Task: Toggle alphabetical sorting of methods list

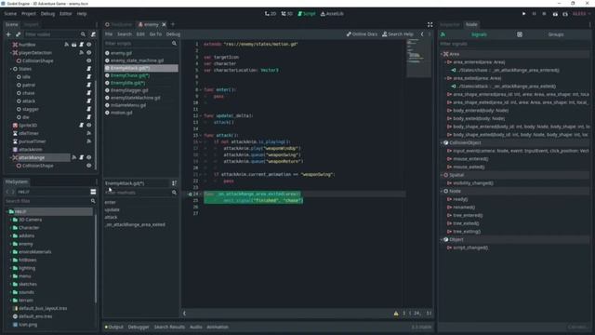Action: 174,183
